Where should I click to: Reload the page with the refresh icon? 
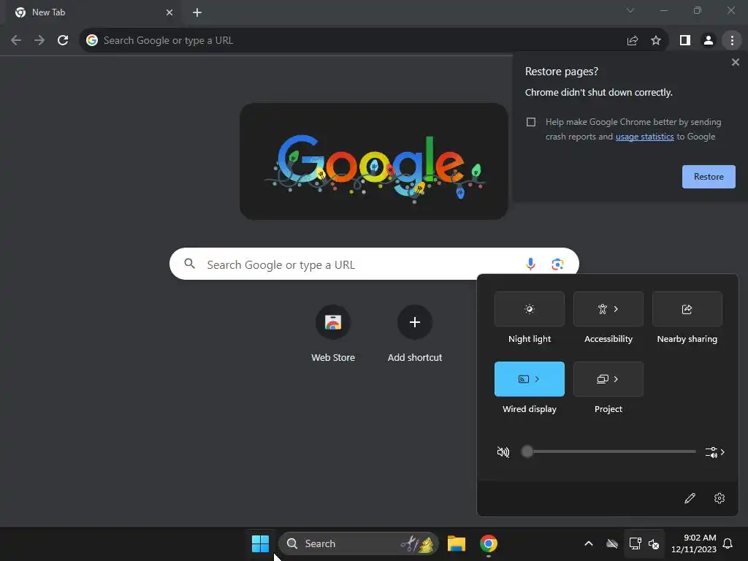pyautogui.click(x=63, y=41)
